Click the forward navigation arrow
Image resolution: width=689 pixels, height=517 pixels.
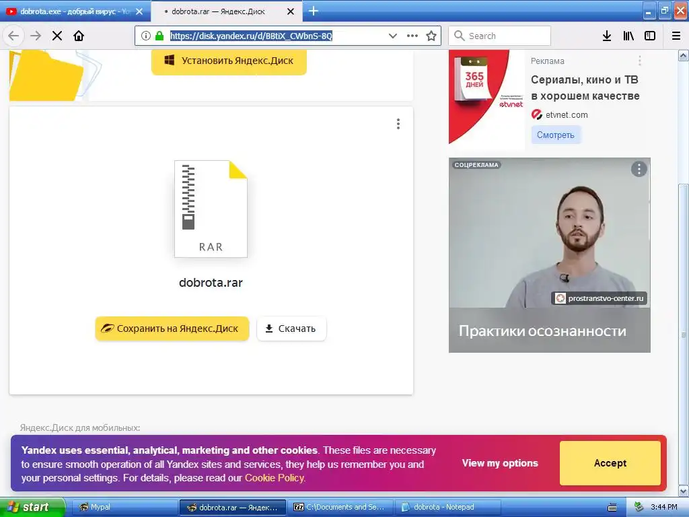click(36, 36)
